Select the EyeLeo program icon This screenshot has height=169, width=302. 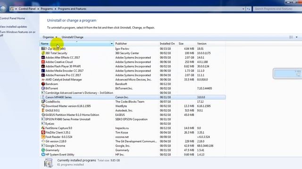tap(43, 123)
